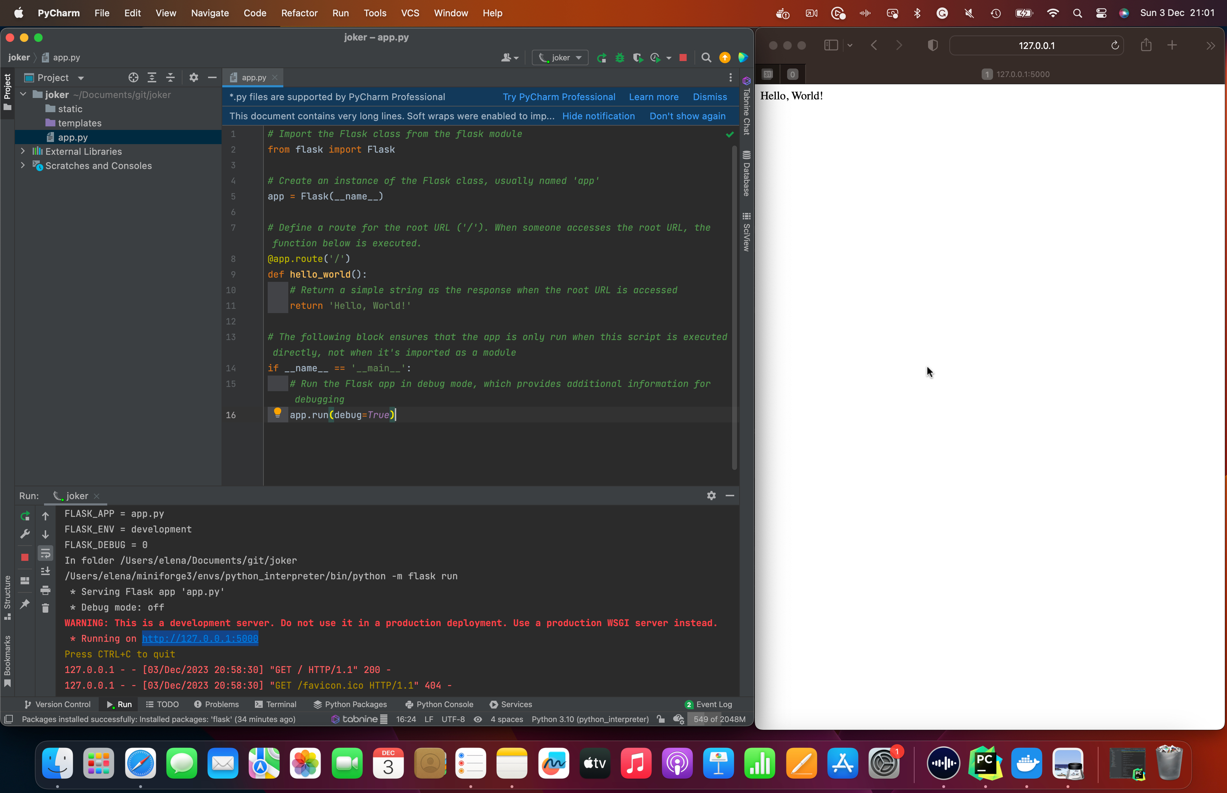Rerun joker in Run panel
Image resolution: width=1227 pixels, height=793 pixels.
point(25,516)
